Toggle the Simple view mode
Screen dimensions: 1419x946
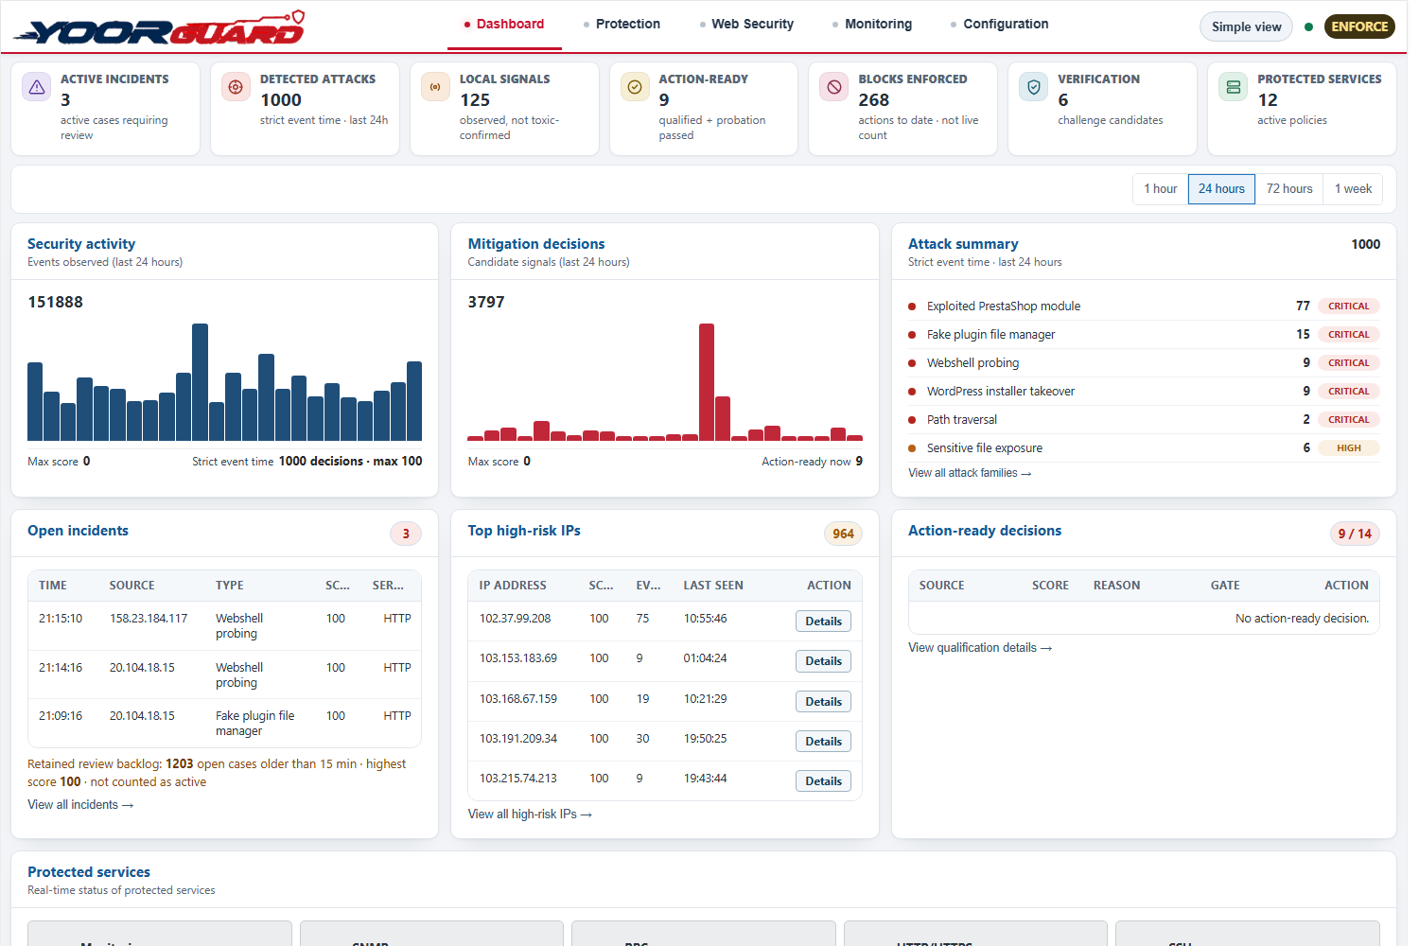1246,26
